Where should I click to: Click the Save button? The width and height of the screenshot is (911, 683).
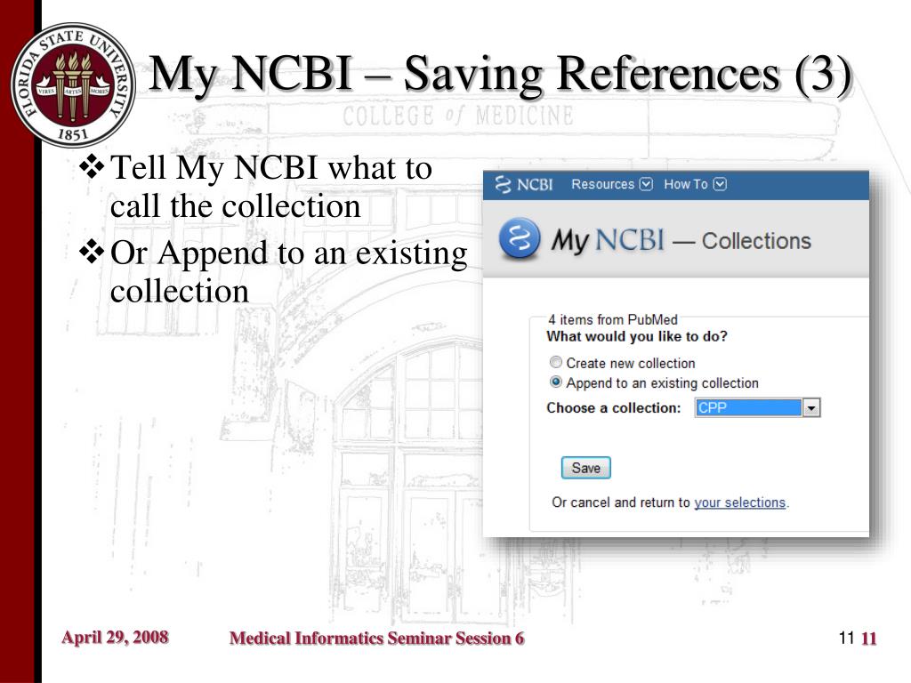click(x=585, y=468)
